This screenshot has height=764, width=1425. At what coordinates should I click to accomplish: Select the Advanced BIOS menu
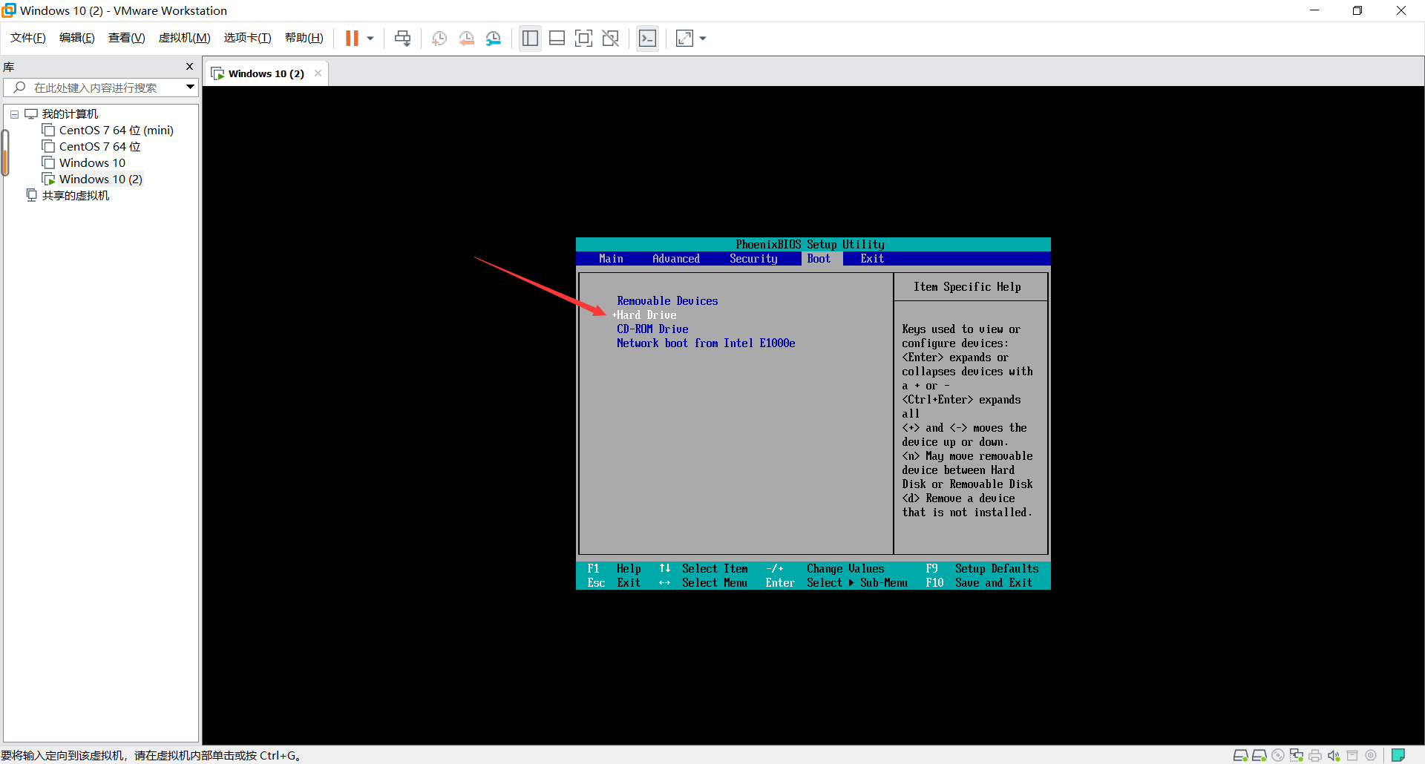676,259
